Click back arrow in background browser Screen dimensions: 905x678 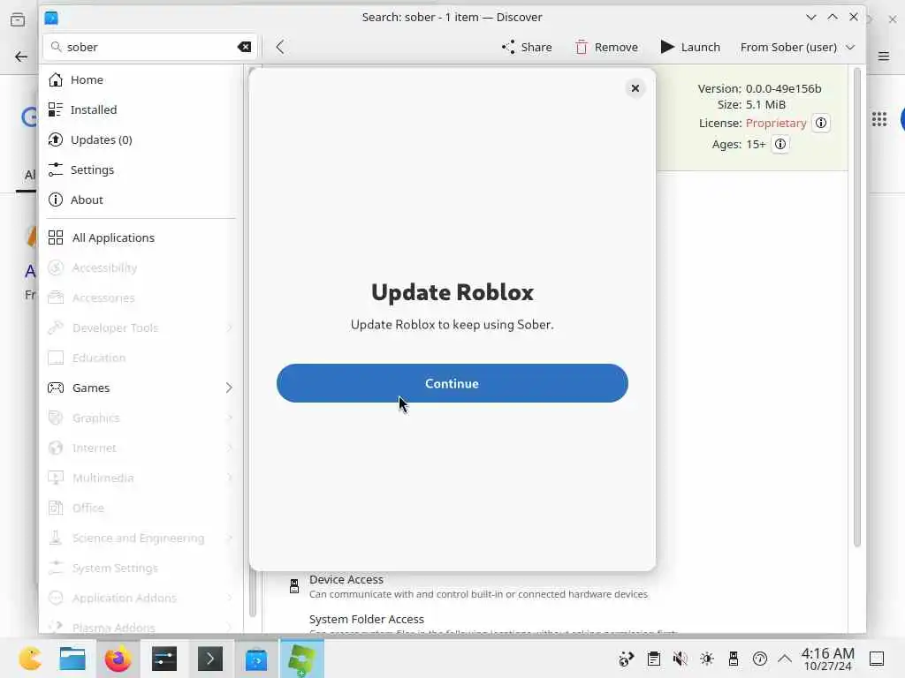pyautogui.click(x=21, y=56)
